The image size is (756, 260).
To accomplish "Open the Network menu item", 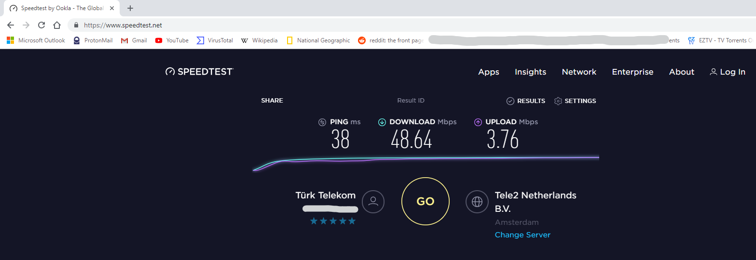I will pos(579,72).
